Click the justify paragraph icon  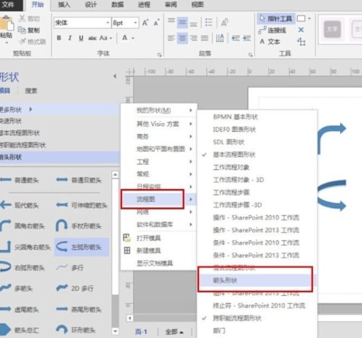[x=205, y=38]
